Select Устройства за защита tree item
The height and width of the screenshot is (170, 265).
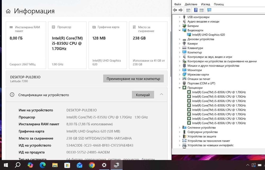coord(202,136)
